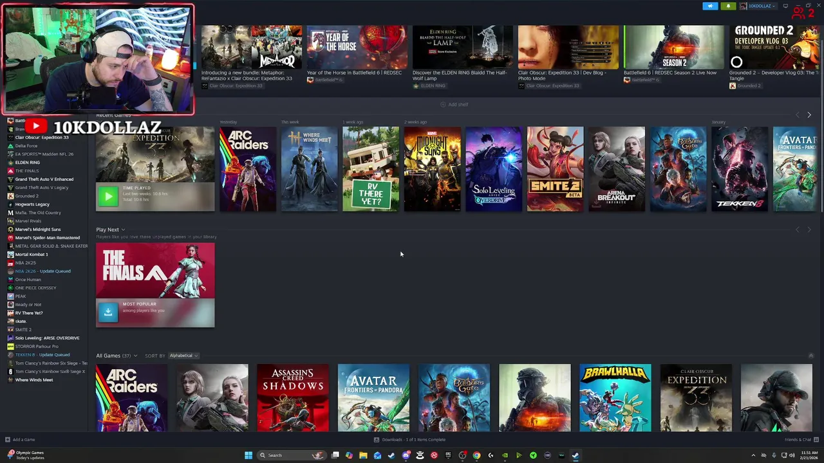824x463 pixels.
Task: Select ONE PIECE ODYSSEY in sidebar
Action: [x=36, y=288]
